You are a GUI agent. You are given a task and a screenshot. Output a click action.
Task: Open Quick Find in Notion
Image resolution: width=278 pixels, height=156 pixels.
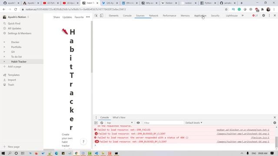pyautogui.click(x=14, y=23)
